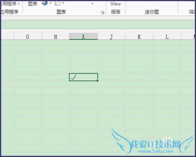Click the fill handle of the selected cell

97,81
